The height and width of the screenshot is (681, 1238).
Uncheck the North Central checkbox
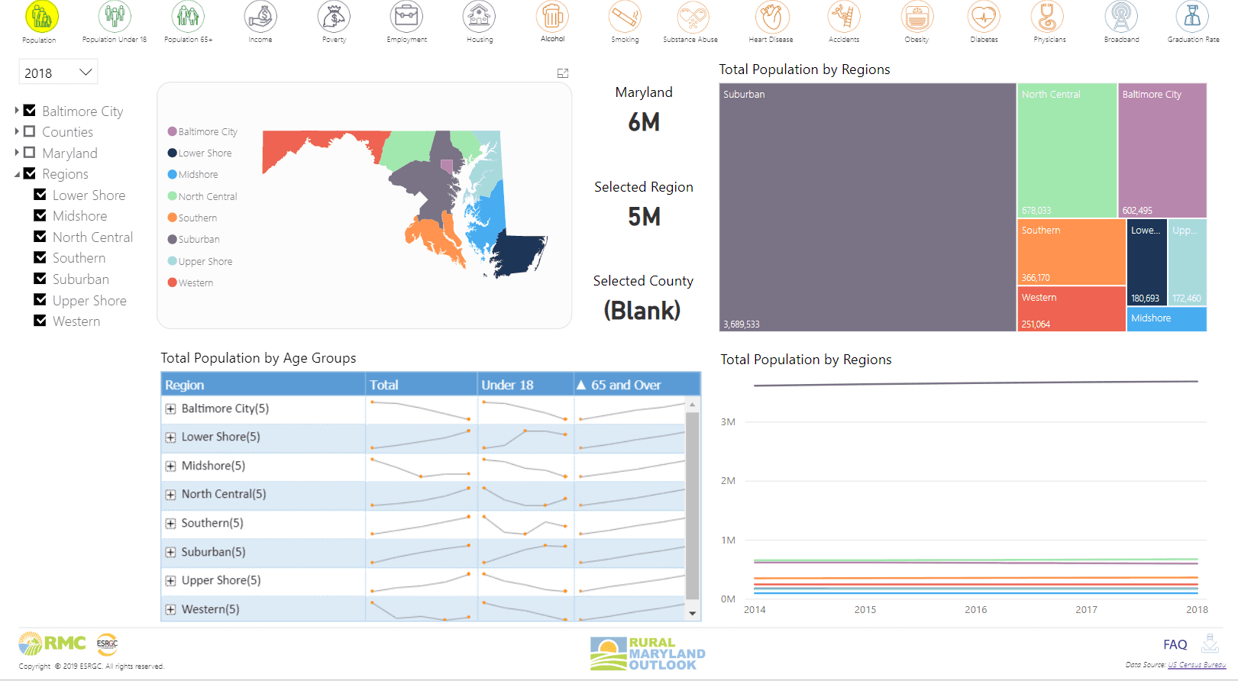[40, 237]
